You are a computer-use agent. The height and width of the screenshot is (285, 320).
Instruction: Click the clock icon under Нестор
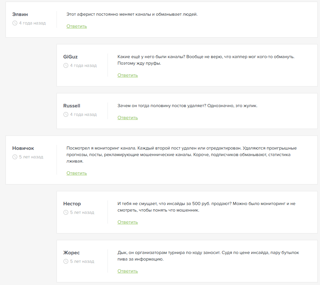(x=66, y=212)
